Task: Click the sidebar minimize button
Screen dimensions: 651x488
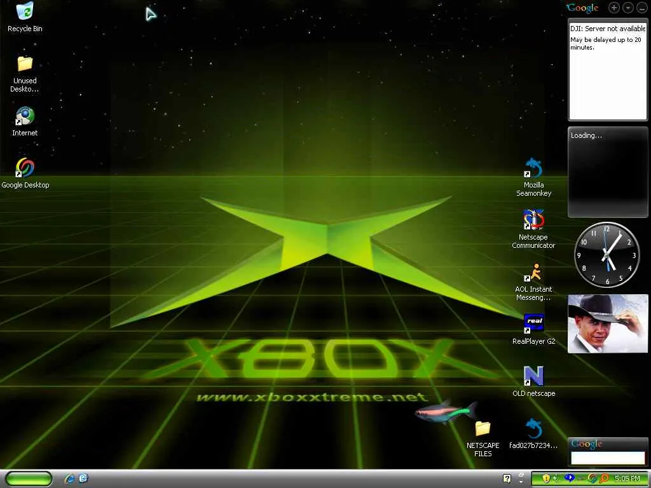Action: pyautogui.click(x=642, y=8)
